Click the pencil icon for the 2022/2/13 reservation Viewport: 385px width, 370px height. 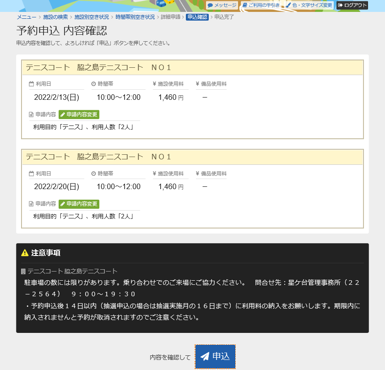click(63, 114)
